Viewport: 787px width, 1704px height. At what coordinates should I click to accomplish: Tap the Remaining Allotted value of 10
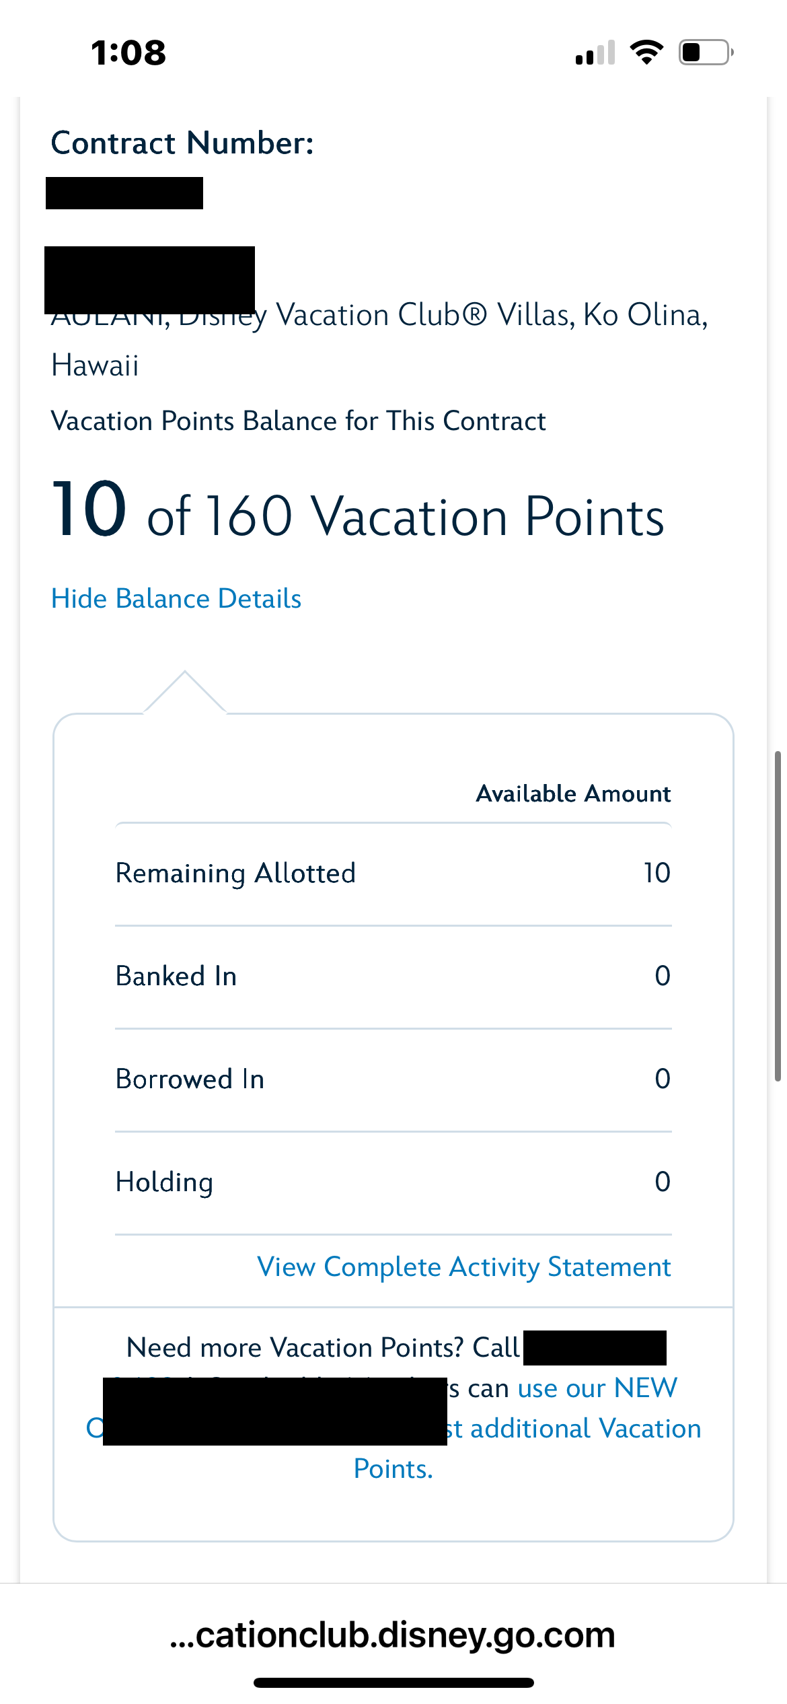tap(657, 874)
